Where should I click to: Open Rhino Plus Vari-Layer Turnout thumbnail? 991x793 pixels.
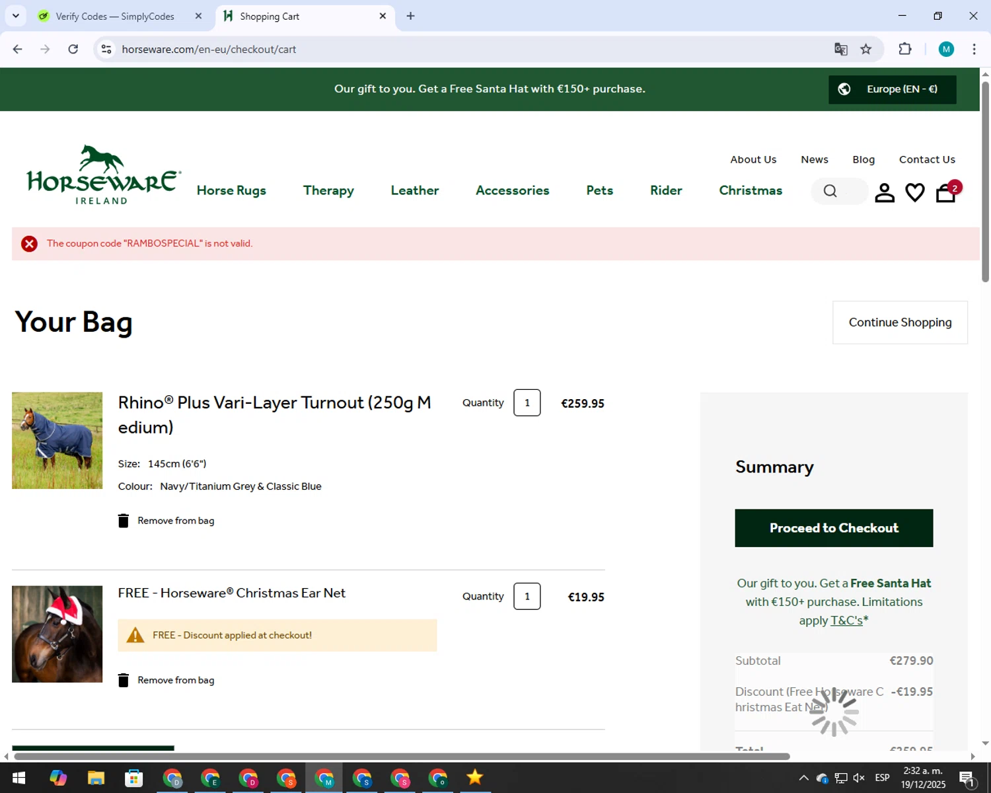pos(57,440)
